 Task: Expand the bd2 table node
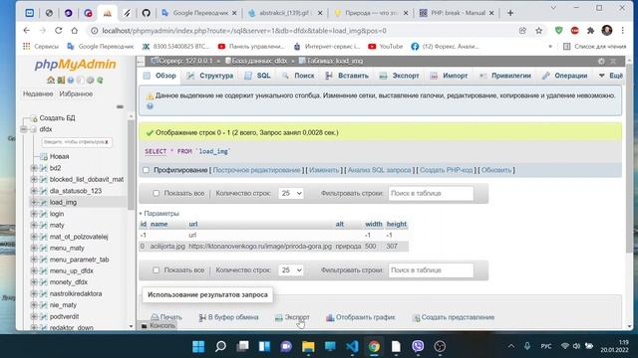(34, 168)
